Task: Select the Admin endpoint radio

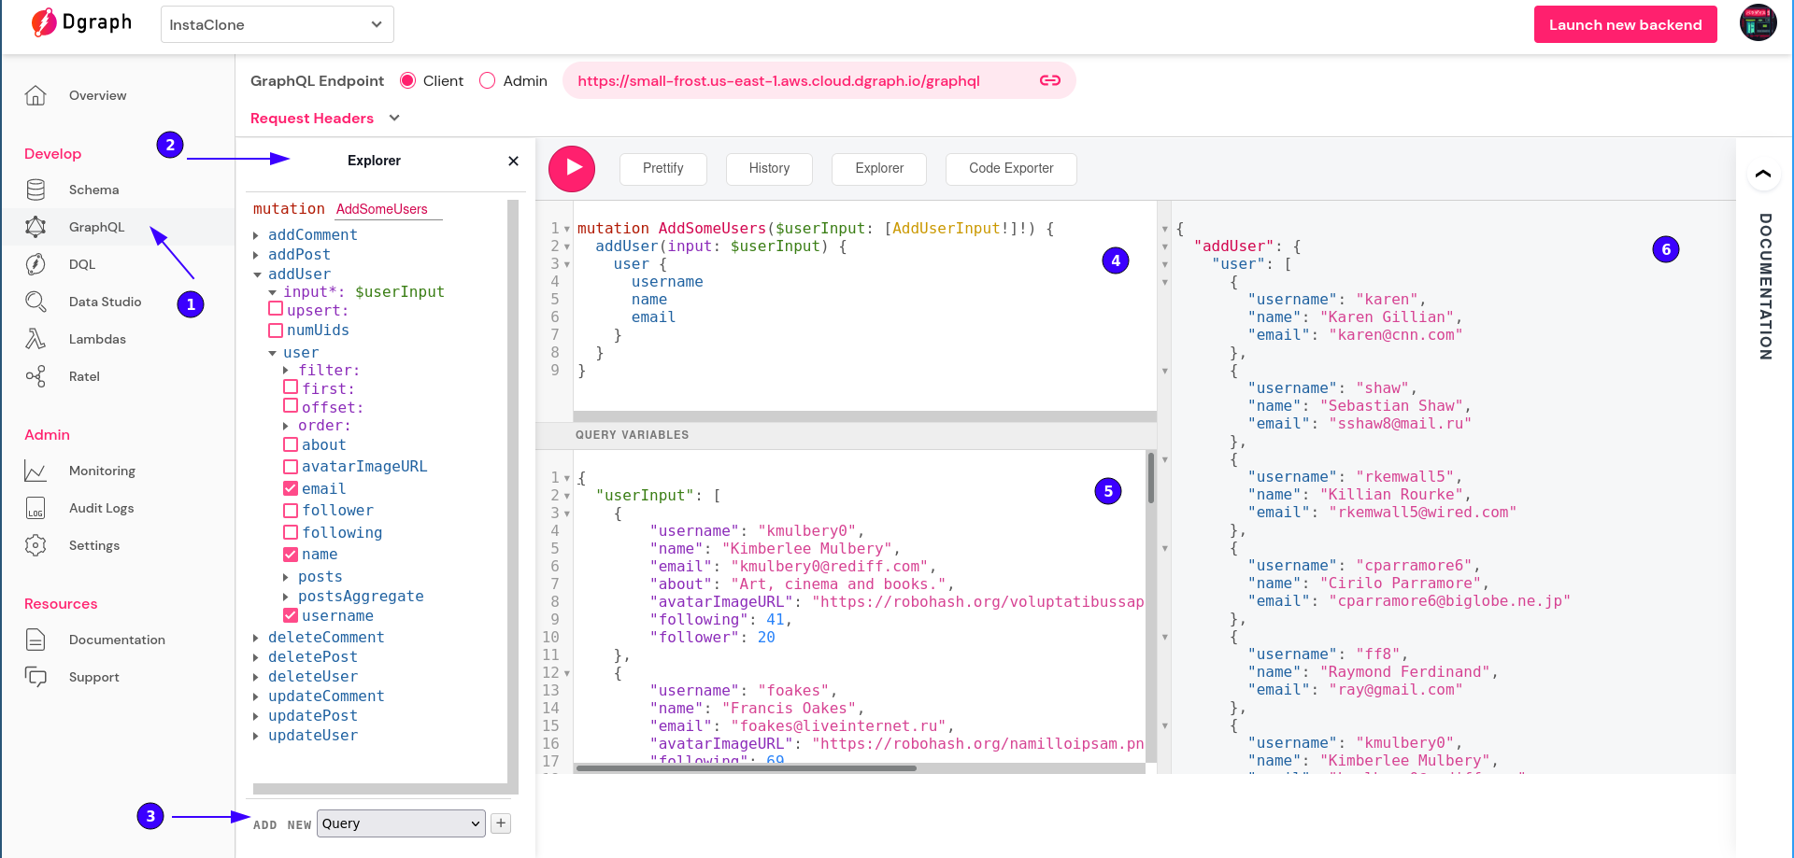Action: [x=487, y=80]
